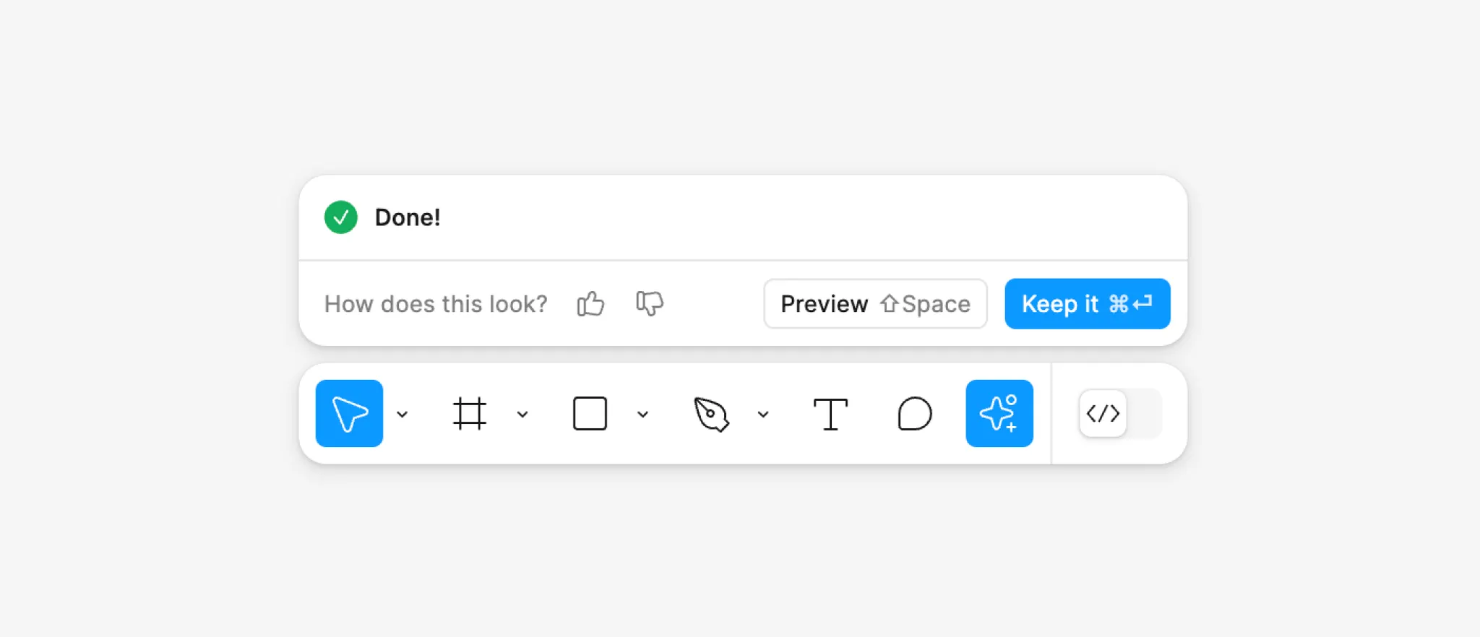This screenshot has height=637, width=1480.
Task: Expand the Move tool options chevron
Action: [403, 415]
